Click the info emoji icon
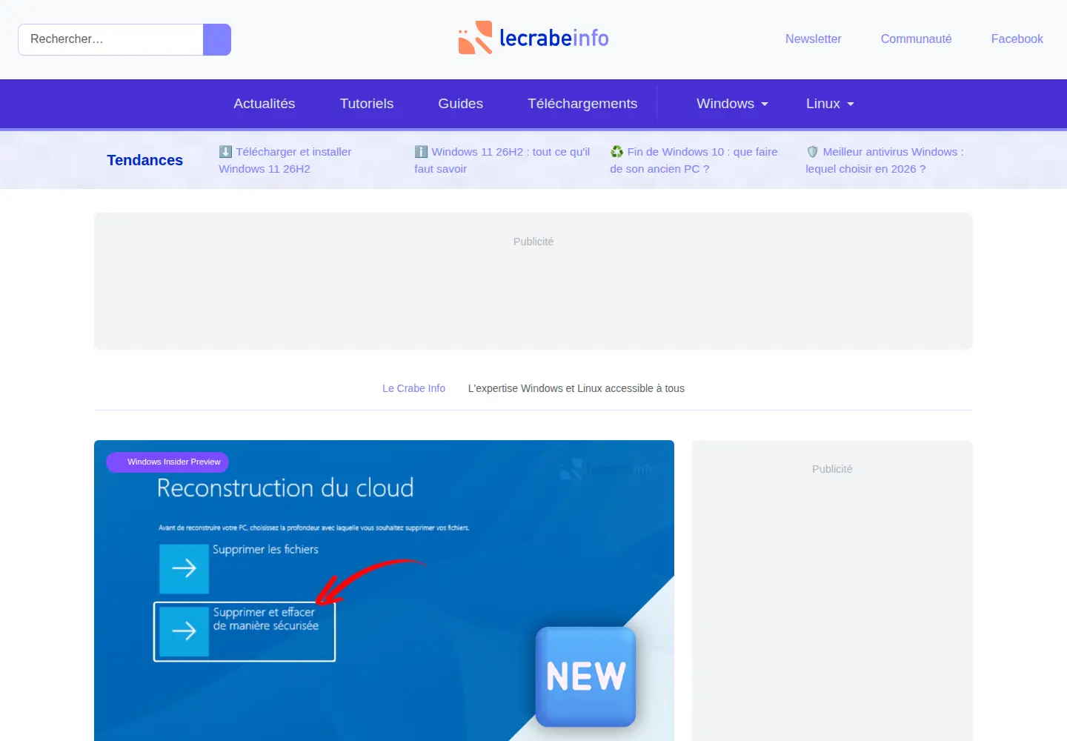 (421, 152)
